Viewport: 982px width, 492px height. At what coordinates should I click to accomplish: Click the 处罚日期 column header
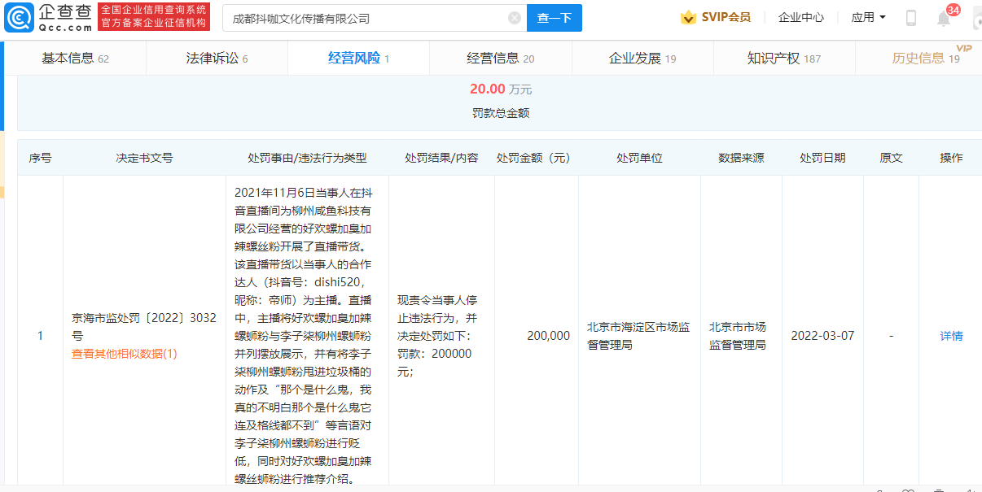(822, 158)
